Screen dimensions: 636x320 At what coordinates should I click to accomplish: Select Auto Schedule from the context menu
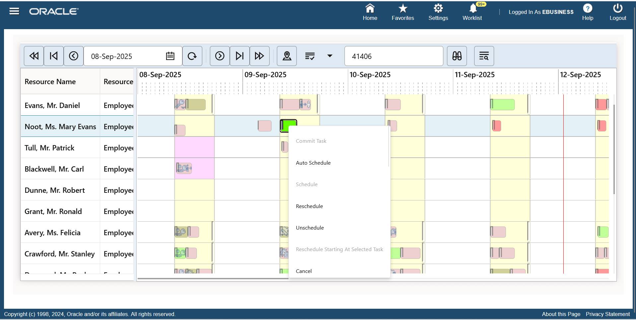[313, 163]
